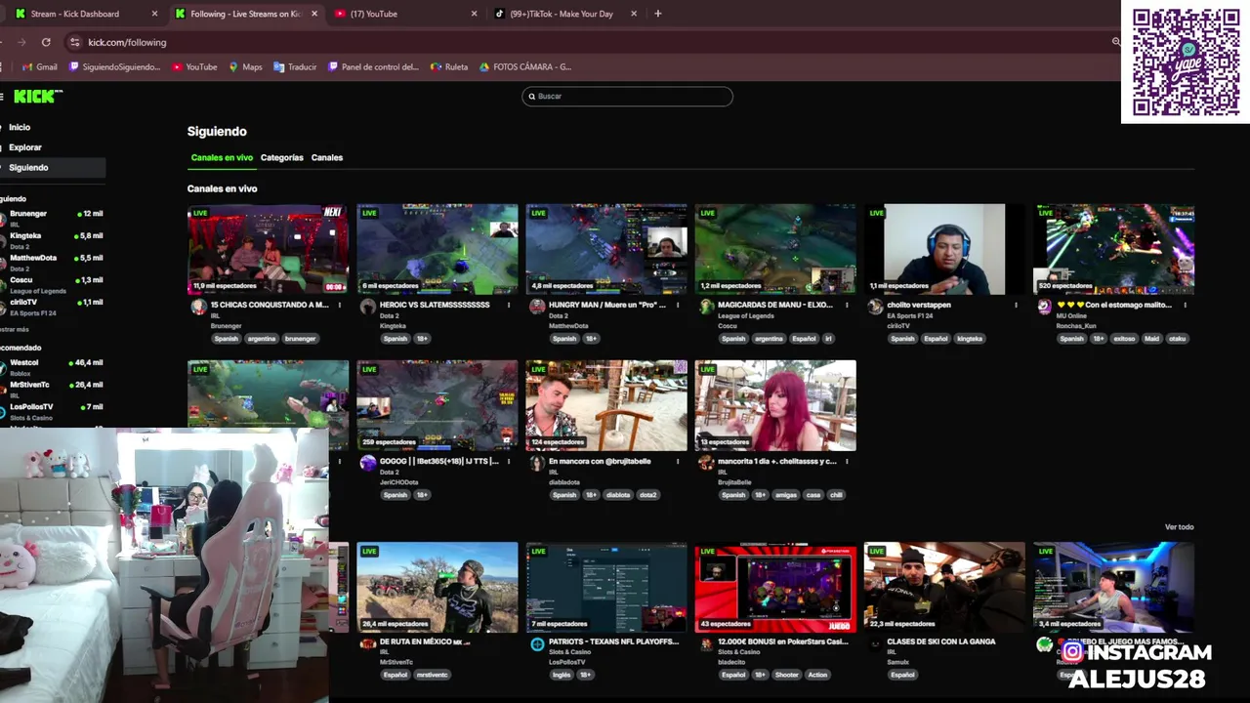The height and width of the screenshot is (703, 1250).
Task: Open options menu for HEROIC VS SLATEMS stream
Action: (x=508, y=305)
